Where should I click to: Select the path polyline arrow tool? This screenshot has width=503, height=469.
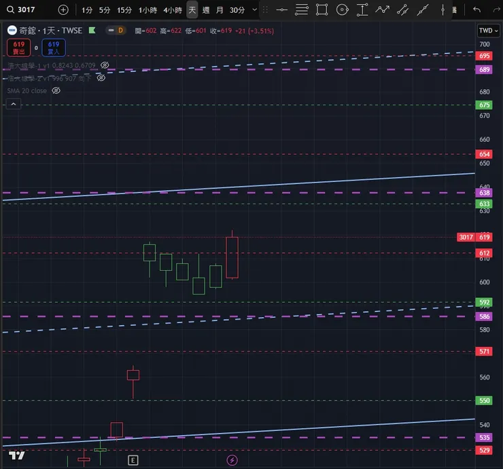383,10
